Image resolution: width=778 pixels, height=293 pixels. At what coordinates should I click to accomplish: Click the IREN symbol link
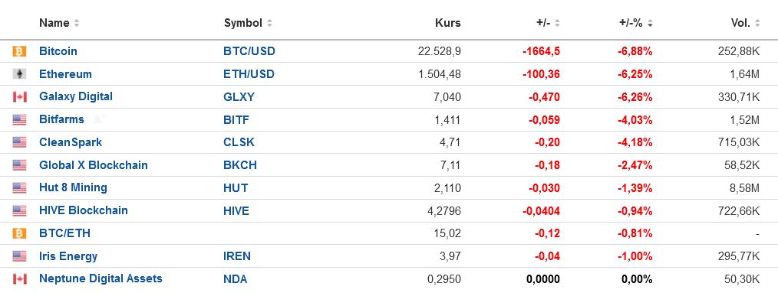tap(237, 256)
